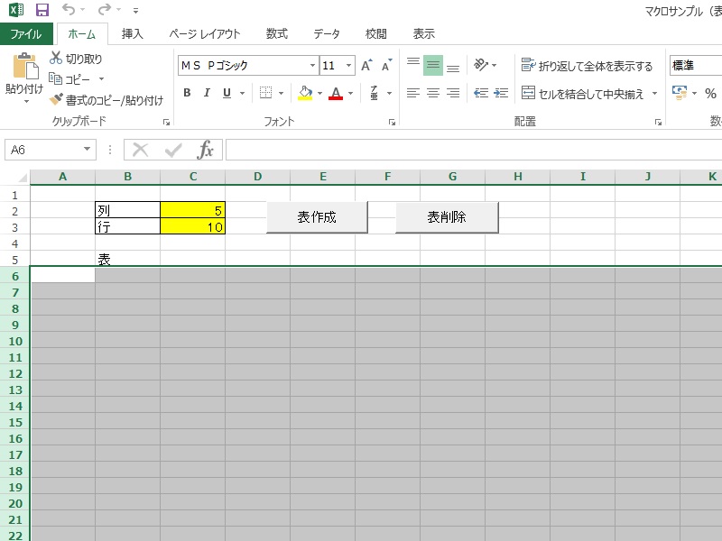Open the font name dropdown
Image resolution: width=722 pixels, height=541 pixels.
pyautogui.click(x=312, y=66)
